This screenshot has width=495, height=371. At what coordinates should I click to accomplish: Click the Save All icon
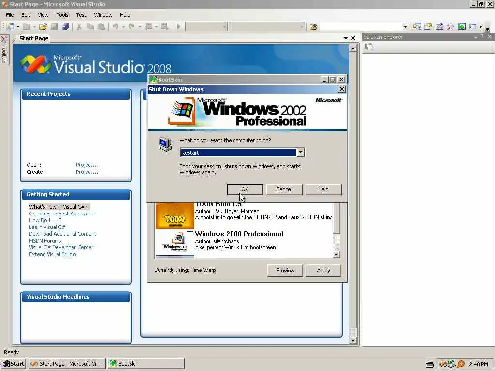65,27
